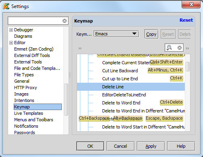Viewport: 203px width, 157px height.
Task: Apply the settings changes
Action: 151,146
